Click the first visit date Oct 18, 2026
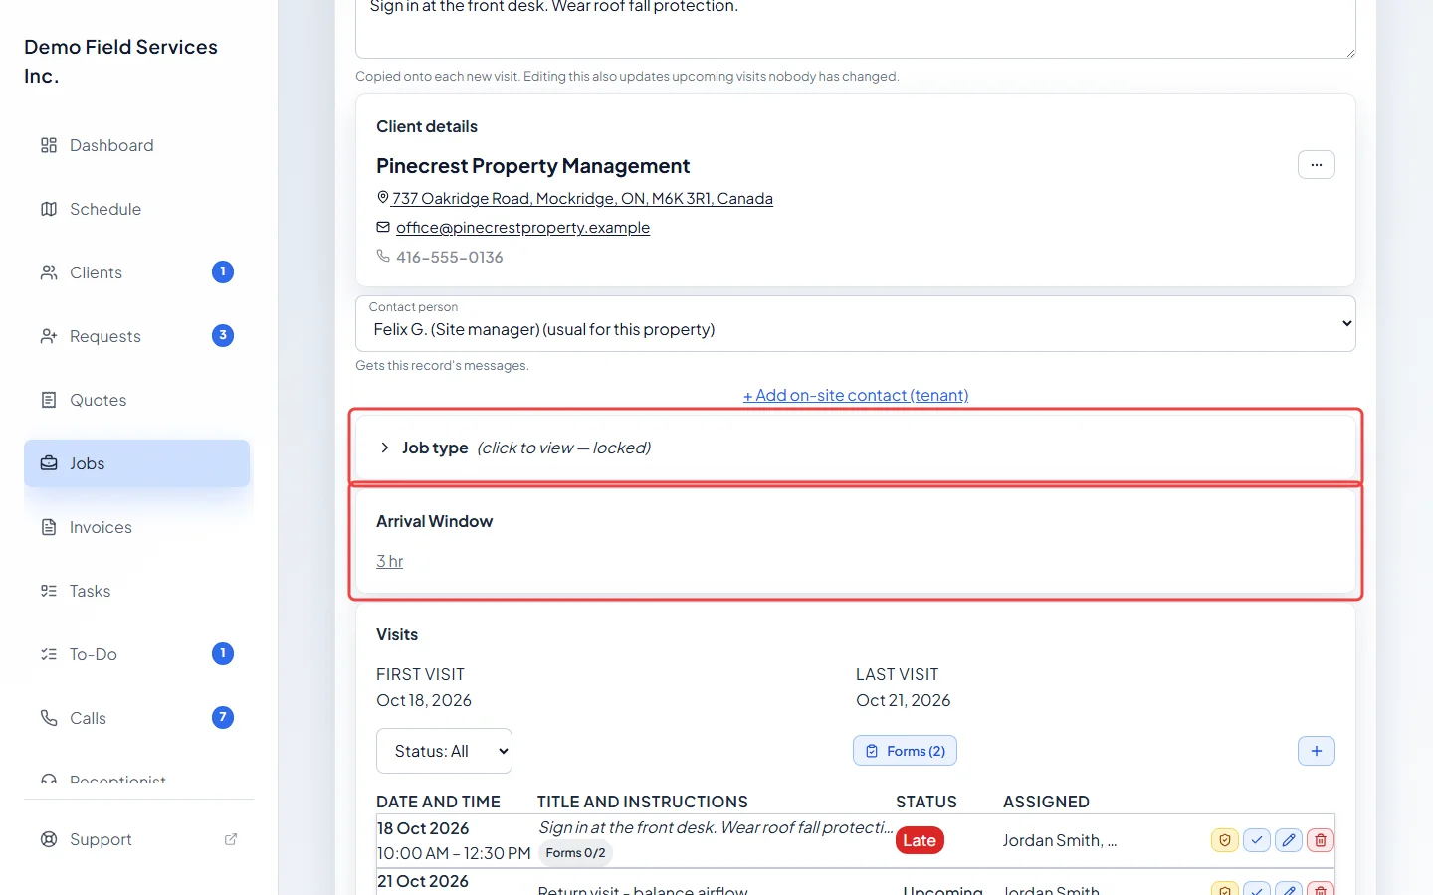 [424, 700]
